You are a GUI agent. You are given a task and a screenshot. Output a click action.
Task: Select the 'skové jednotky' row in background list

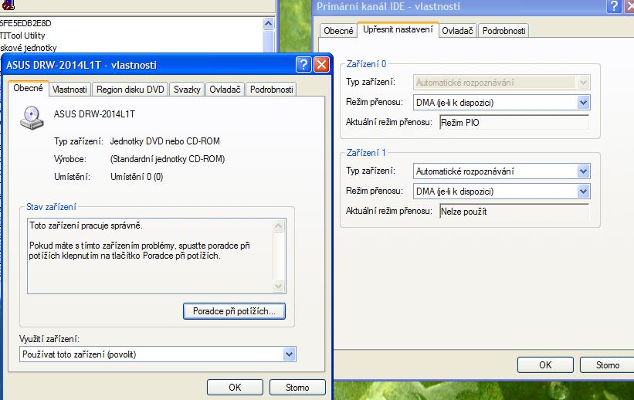pos(29,48)
